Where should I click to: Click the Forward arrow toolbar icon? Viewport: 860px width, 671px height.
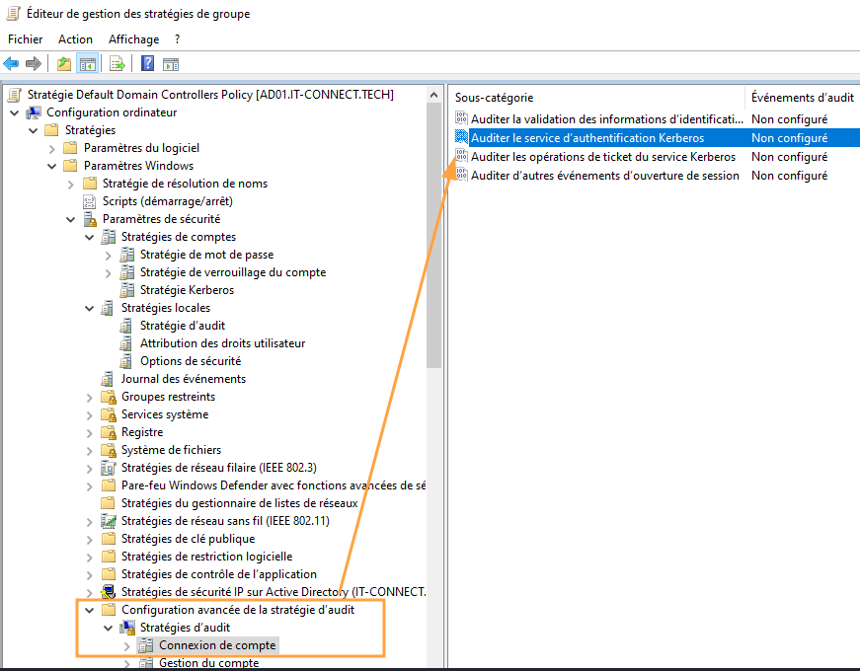pos(34,63)
